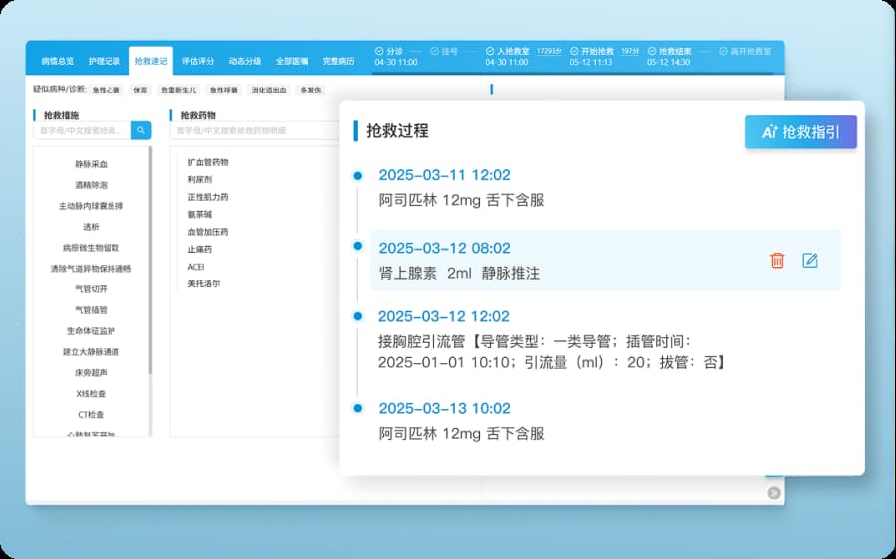Click the 入抢救室 checkmark step icon
The image size is (896, 559).
click(489, 51)
